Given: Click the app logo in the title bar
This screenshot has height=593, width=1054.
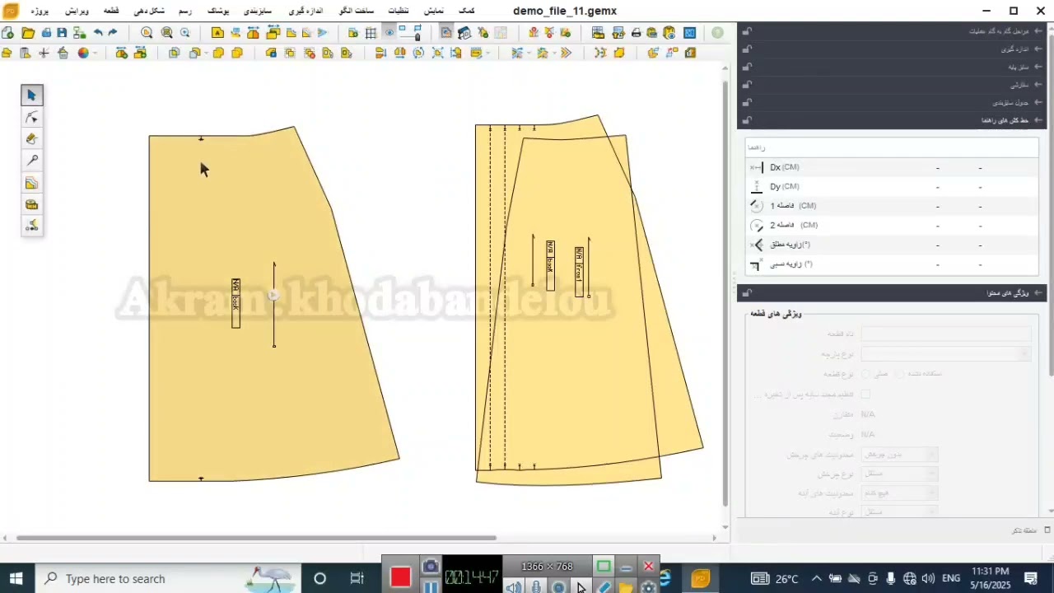Looking at the screenshot, I should pyautogui.click(x=11, y=11).
